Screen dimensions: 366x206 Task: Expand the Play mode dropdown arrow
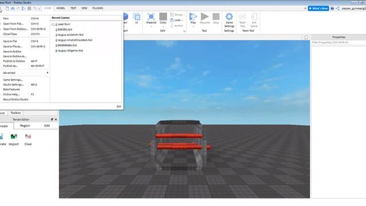tap(193, 27)
